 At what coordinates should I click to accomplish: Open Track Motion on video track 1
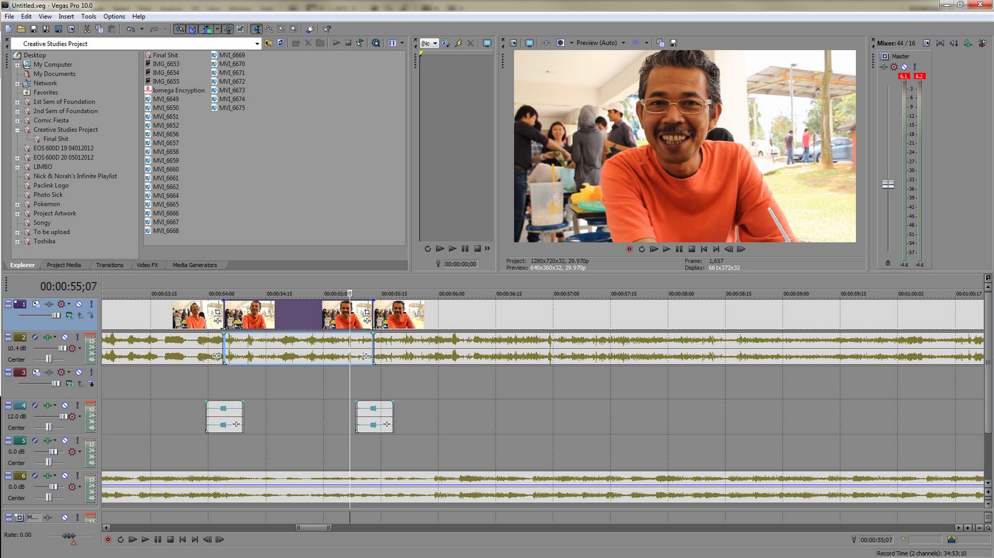pos(36,304)
